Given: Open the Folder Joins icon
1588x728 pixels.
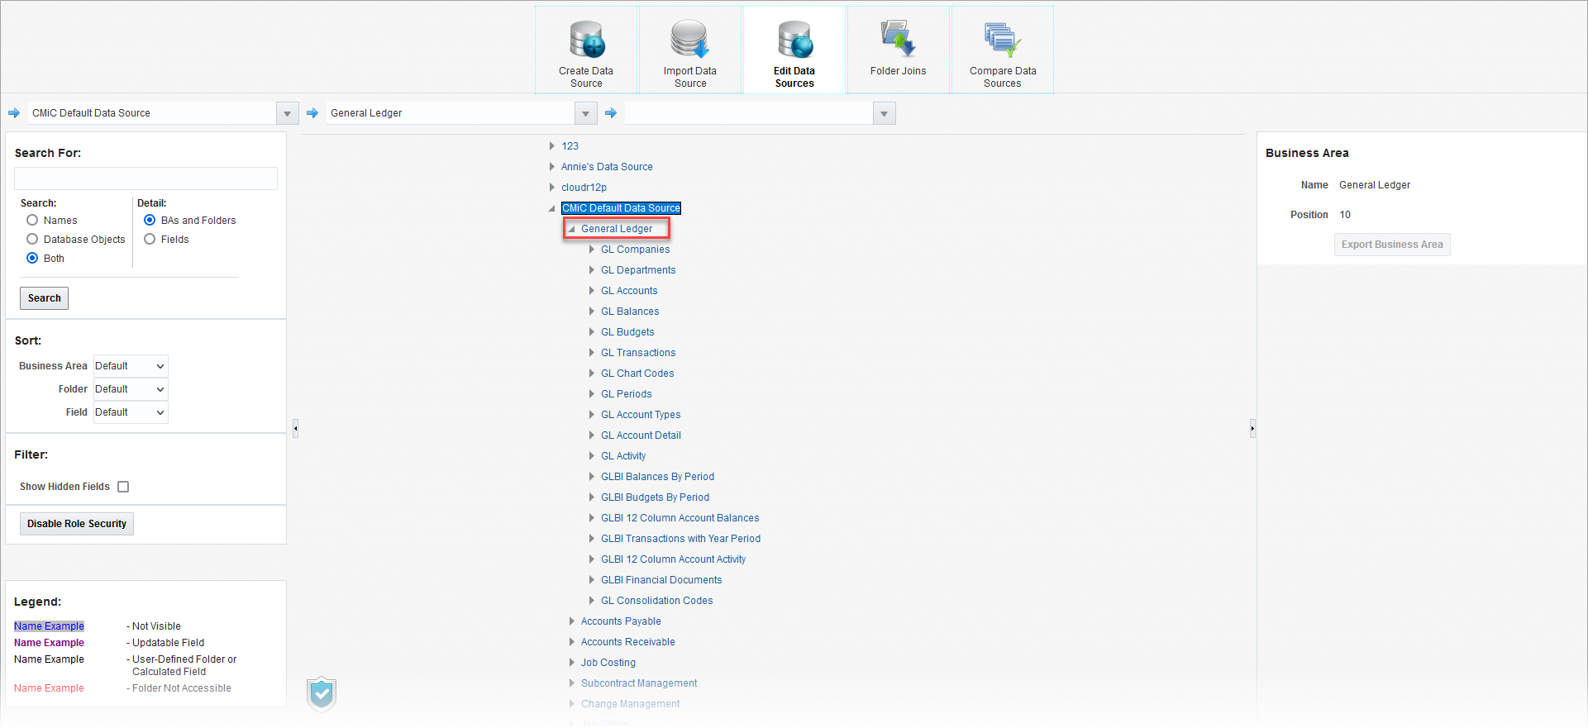Looking at the screenshot, I should click(898, 39).
